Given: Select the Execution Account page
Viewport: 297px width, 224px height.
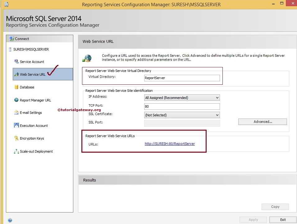Looking at the screenshot, I should coord(34,125).
